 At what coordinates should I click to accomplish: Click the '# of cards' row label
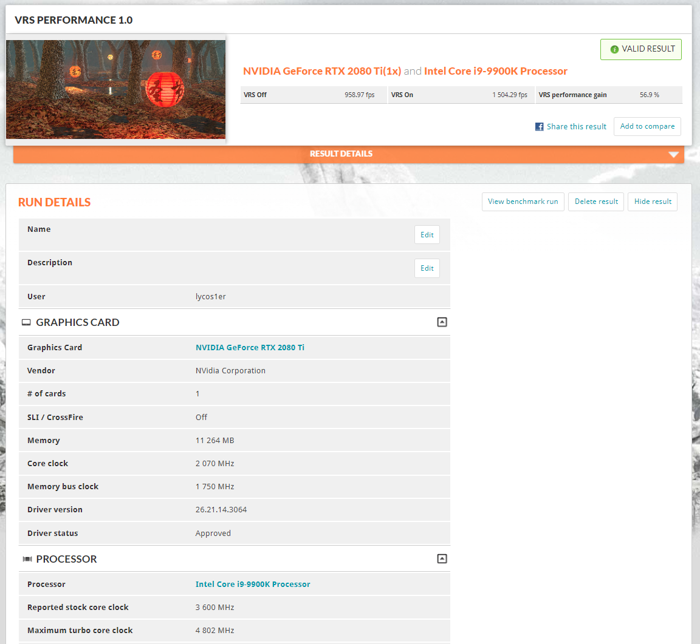46,394
